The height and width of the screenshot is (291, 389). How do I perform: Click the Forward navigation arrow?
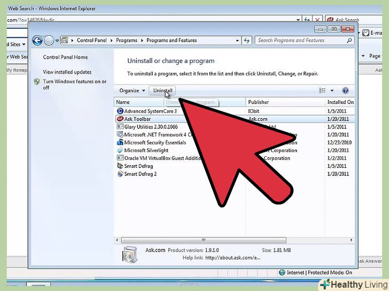point(49,41)
